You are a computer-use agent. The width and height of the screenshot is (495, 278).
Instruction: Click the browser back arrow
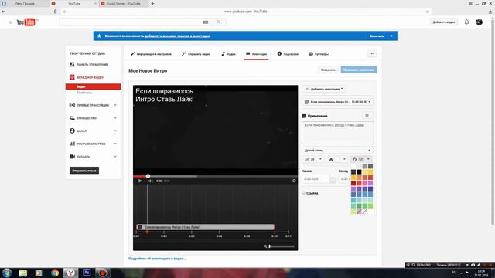(3, 12)
